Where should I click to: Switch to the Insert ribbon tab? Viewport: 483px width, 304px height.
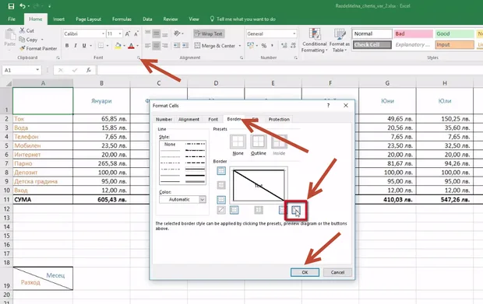pyautogui.click(x=58, y=19)
